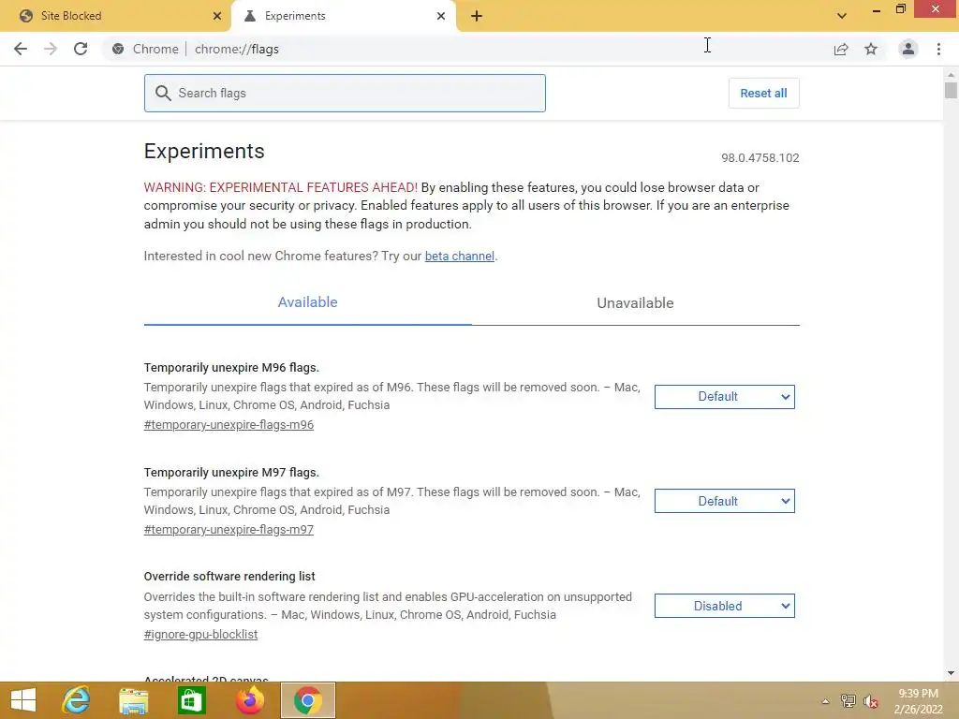
Task: Open #temporary-unexpire-flags-m97 anchor link
Action: [229, 530]
